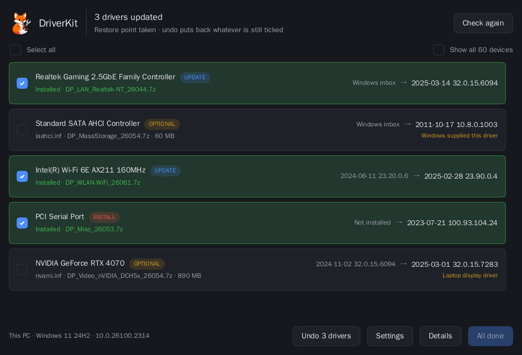Click 'Windows inbox' on the Realtek row
The height and width of the screenshot is (355, 522).
374,83
